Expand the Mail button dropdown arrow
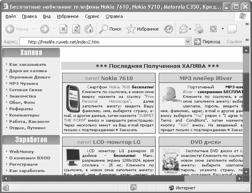This screenshot has width=252, height=193. click(190, 29)
